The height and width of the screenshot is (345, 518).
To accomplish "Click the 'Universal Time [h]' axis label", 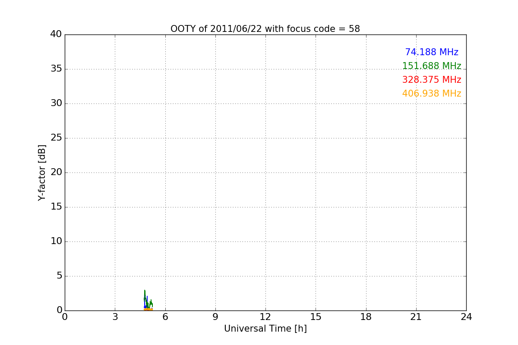I will 265,329.
